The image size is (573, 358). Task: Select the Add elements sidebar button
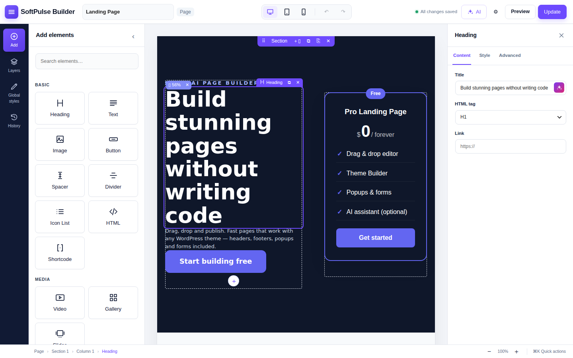click(14, 40)
